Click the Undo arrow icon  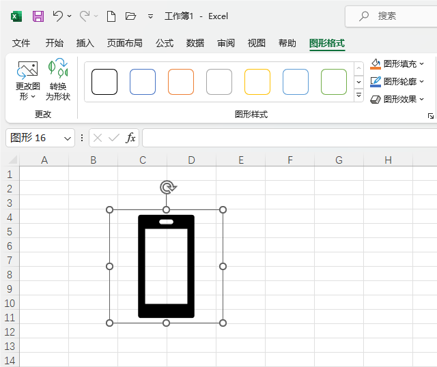click(58, 16)
